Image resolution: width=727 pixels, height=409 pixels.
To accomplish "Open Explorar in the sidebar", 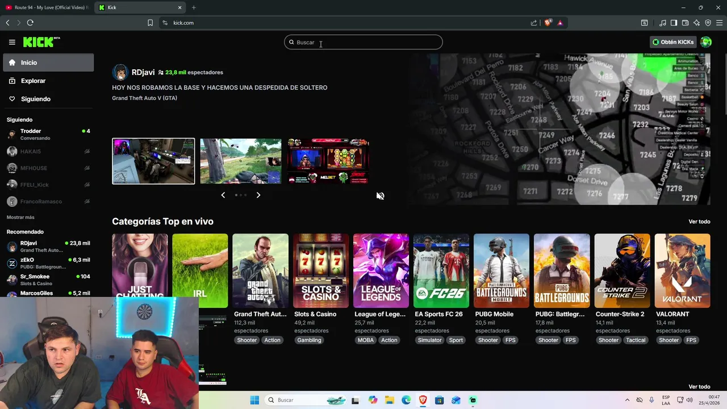I will [x=48, y=81].
